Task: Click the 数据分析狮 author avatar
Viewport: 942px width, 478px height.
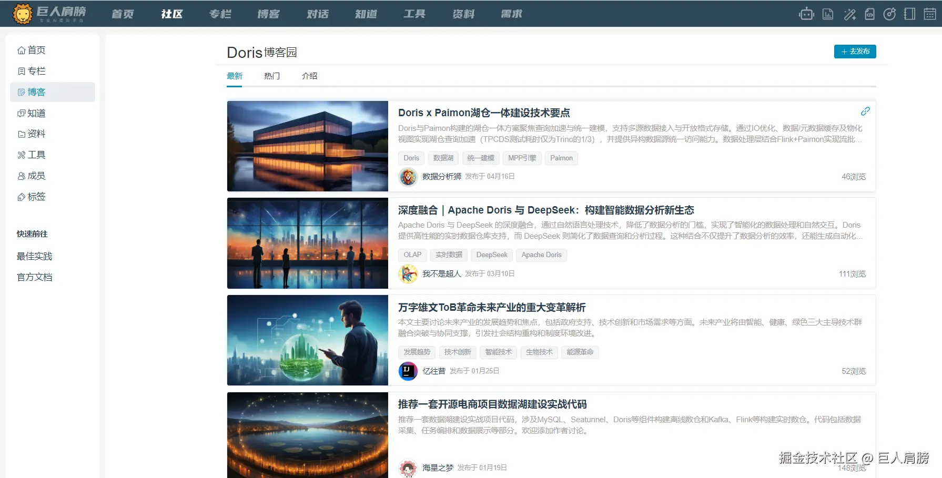Action: (x=408, y=177)
